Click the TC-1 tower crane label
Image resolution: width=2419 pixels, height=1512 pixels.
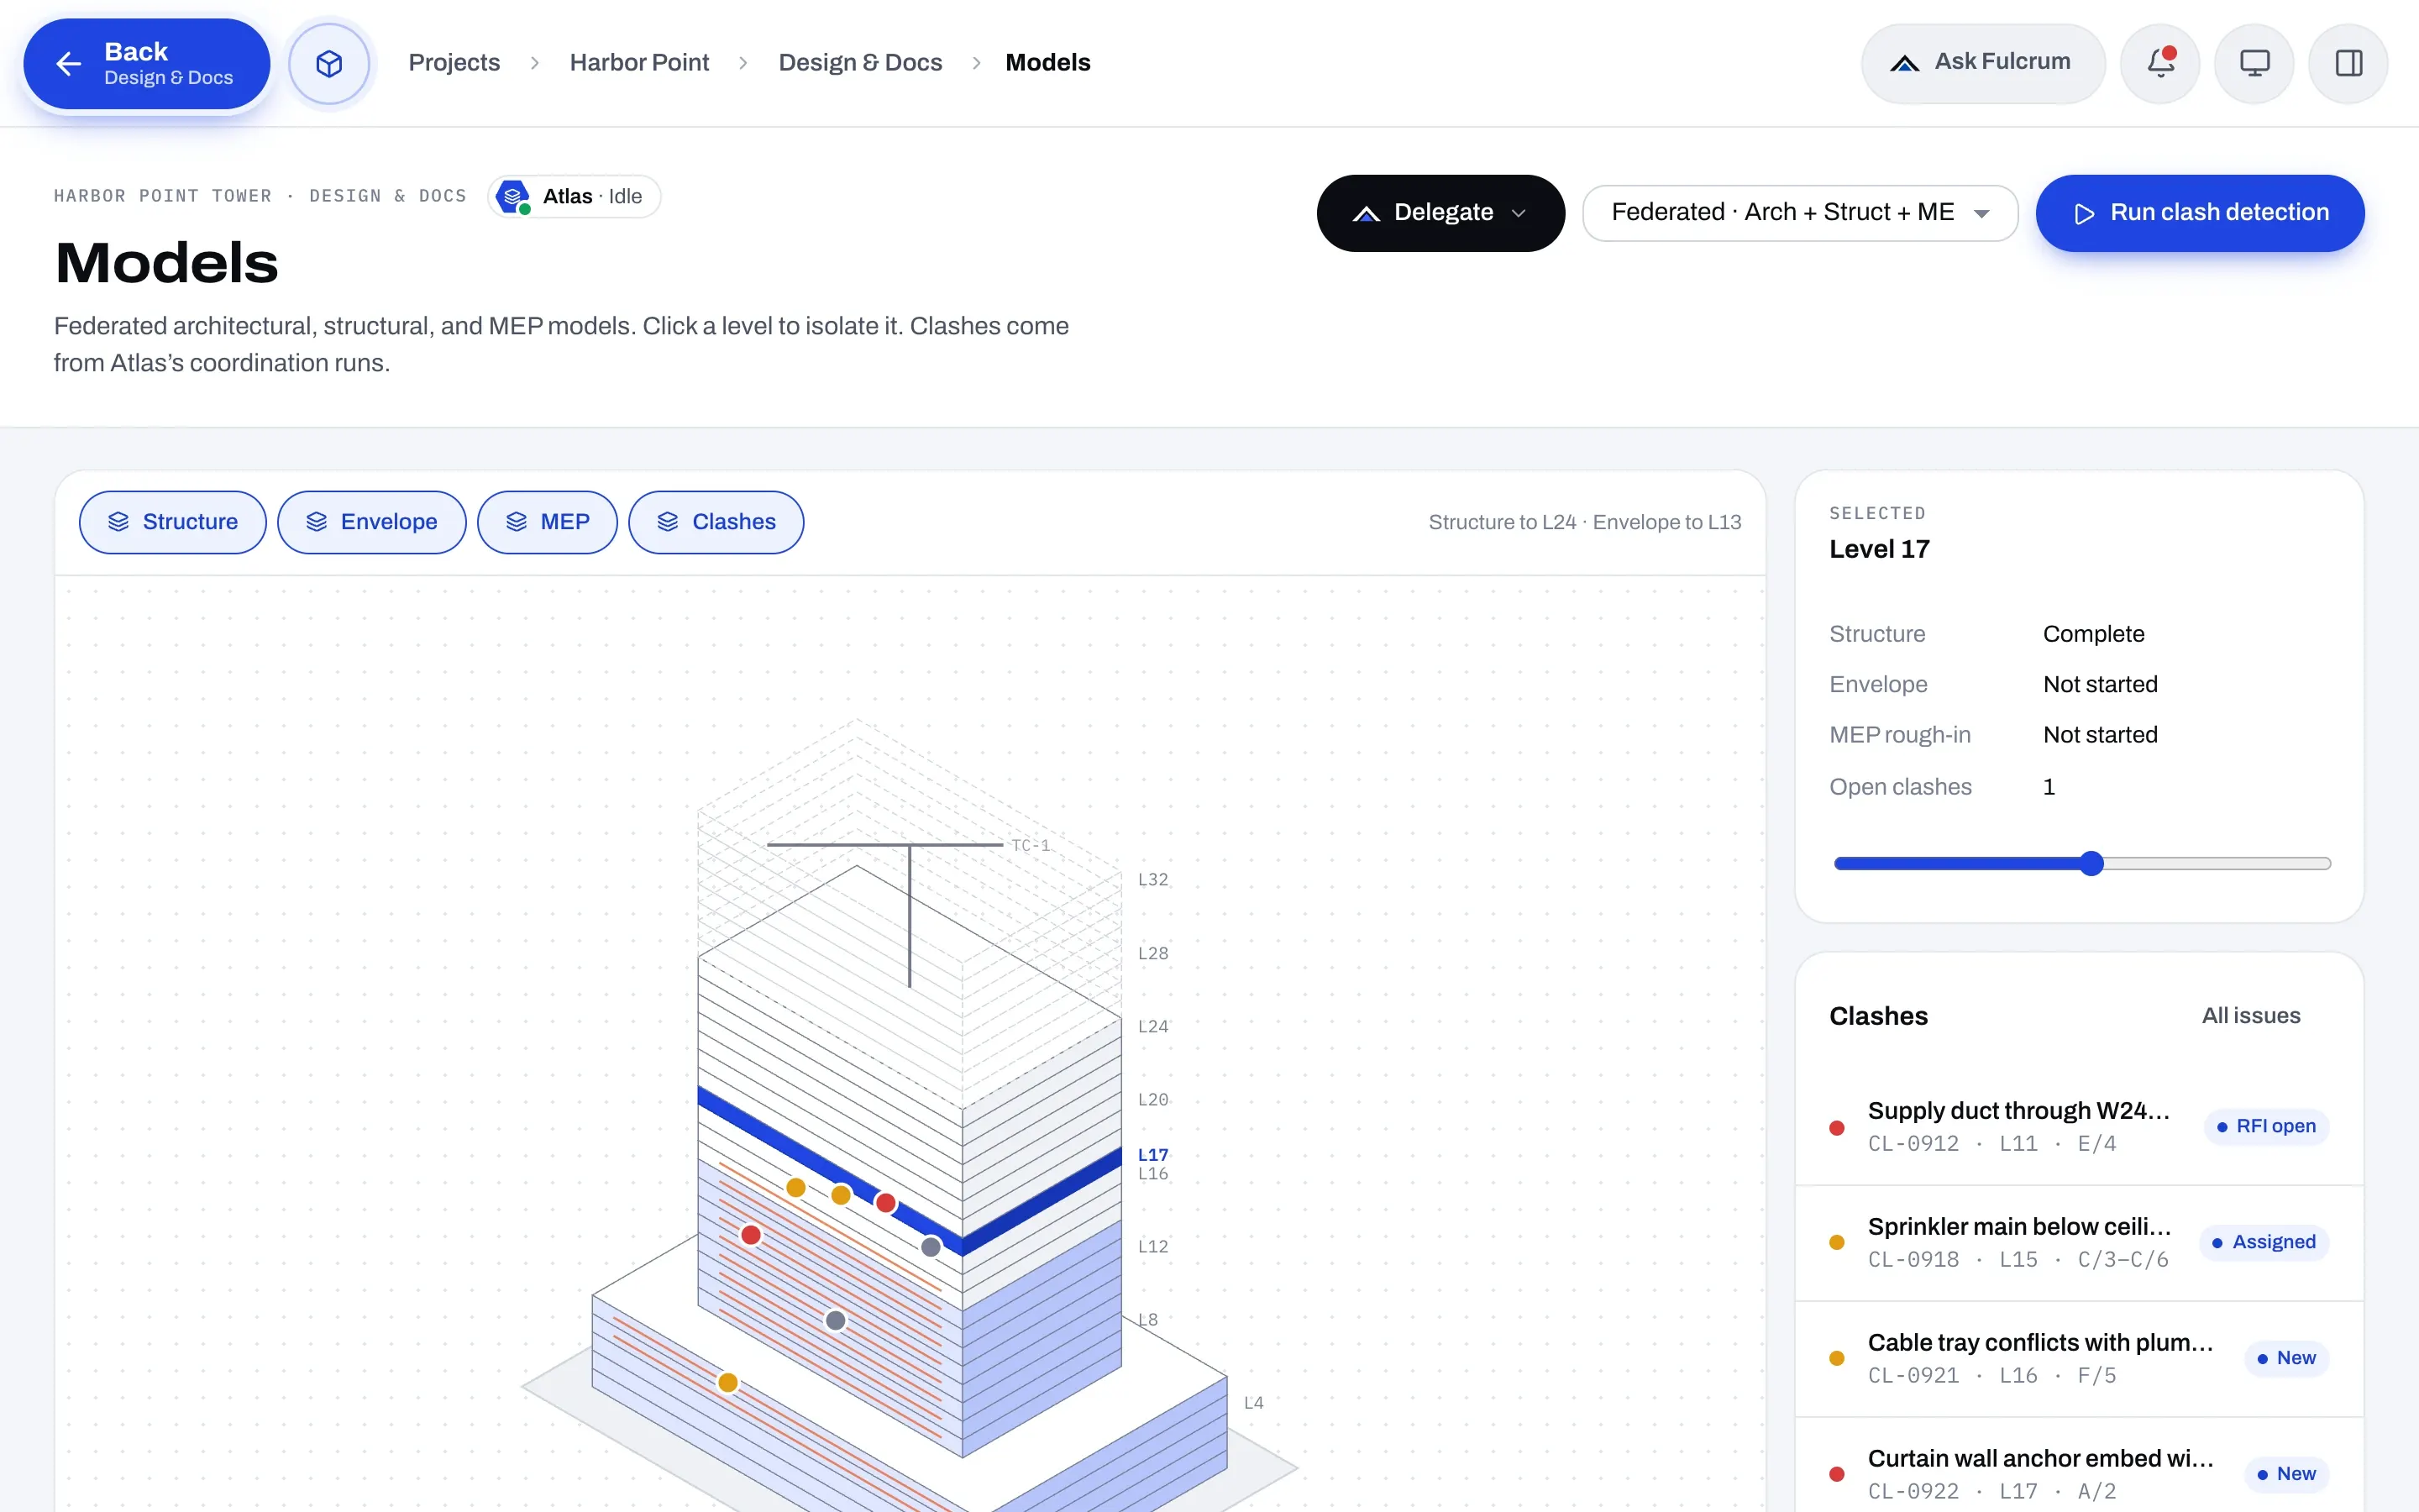pyautogui.click(x=1031, y=845)
